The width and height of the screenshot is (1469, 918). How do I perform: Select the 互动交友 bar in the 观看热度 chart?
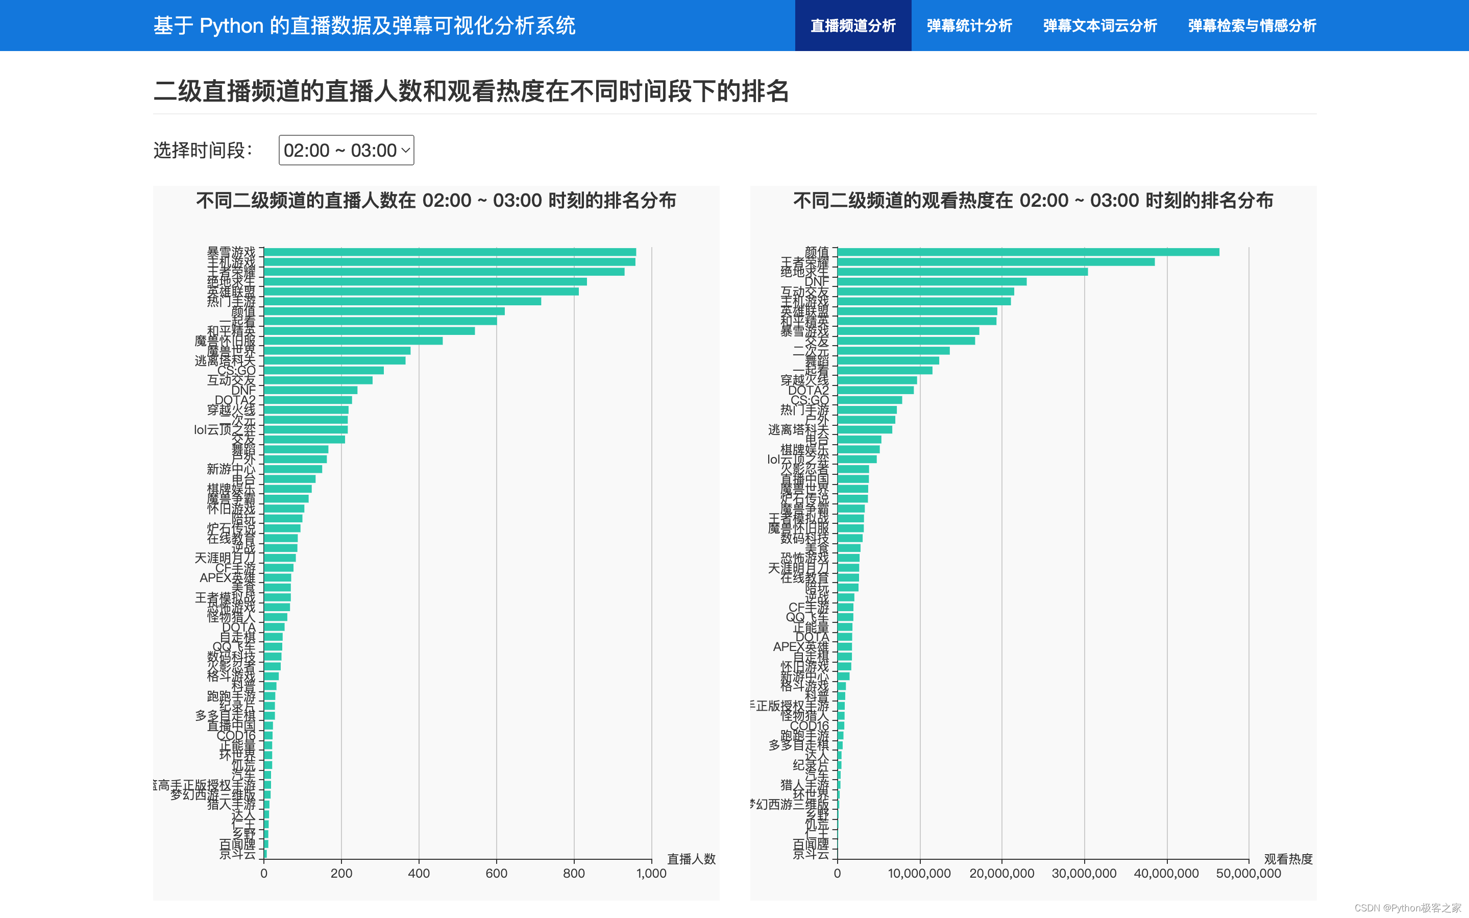tap(925, 292)
